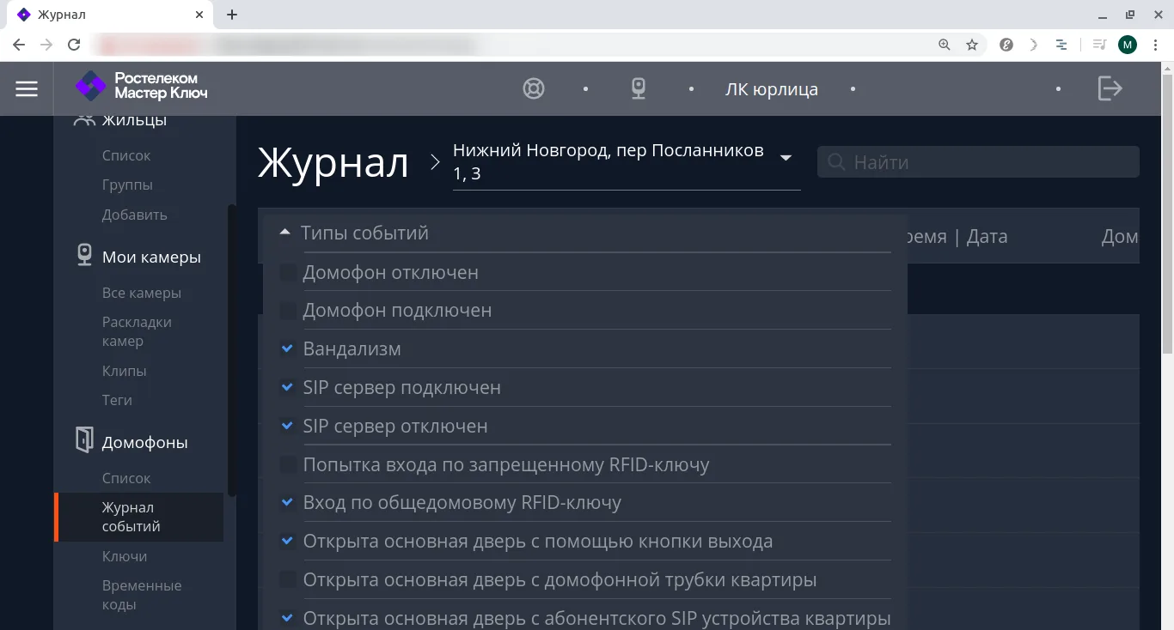Click the Ростелеком Мастер Ключ logo

pyautogui.click(x=142, y=86)
